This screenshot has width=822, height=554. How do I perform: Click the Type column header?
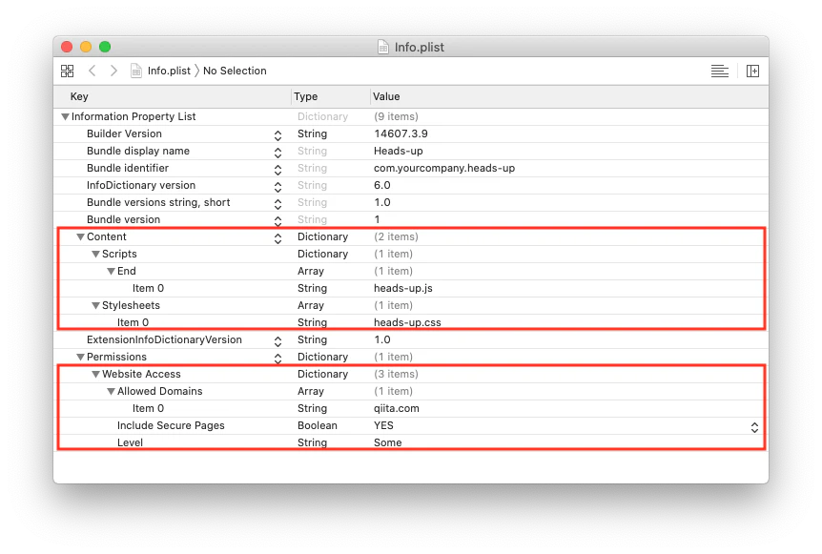pyautogui.click(x=306, y=96)
